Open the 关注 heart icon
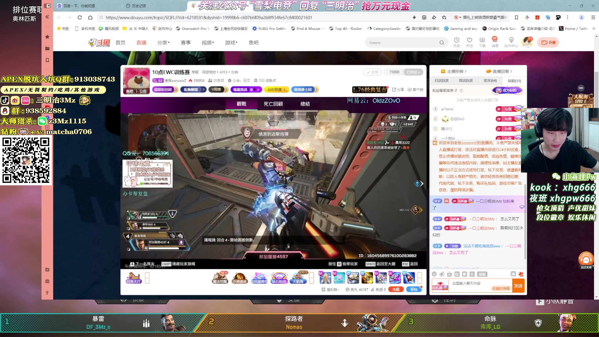599x337 pixels. [469, 42]
